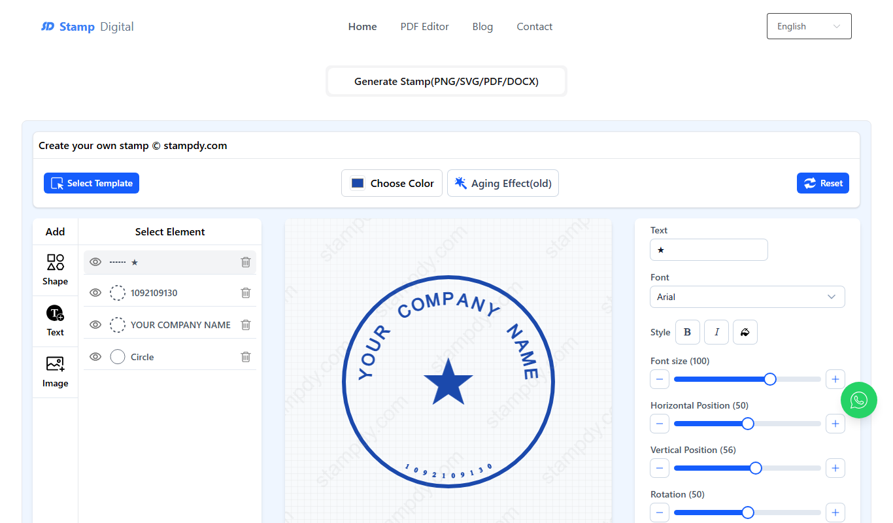Open the Text add tool
893x523 pixels.
(56, 321)
